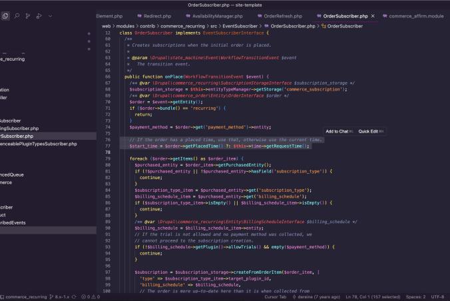Expand the additional views chevron in activity bar
The image size is (450, 301).
pyautogui.click(x=50, y=16)
